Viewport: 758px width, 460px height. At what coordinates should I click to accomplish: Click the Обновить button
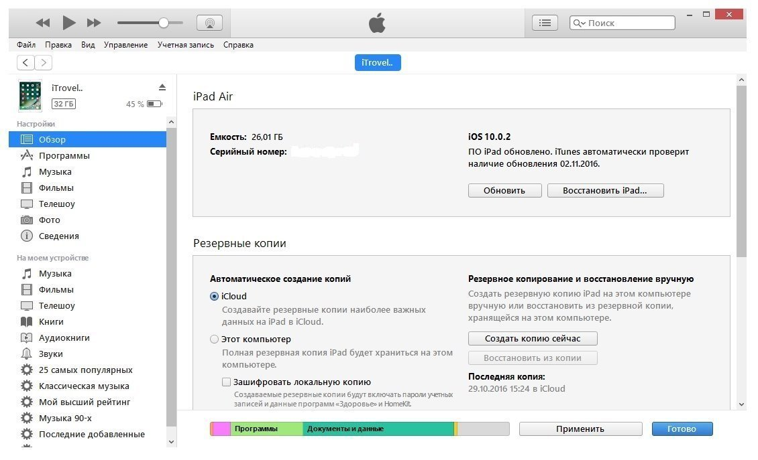click(504, 190)
